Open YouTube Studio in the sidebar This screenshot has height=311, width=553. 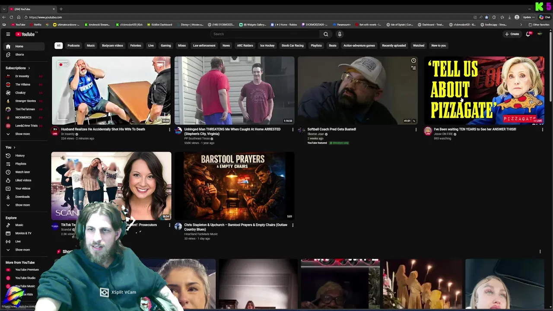coord(25,278)
